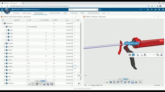Click the home icon in 3D Navigate toolbar

pos(107,82)
